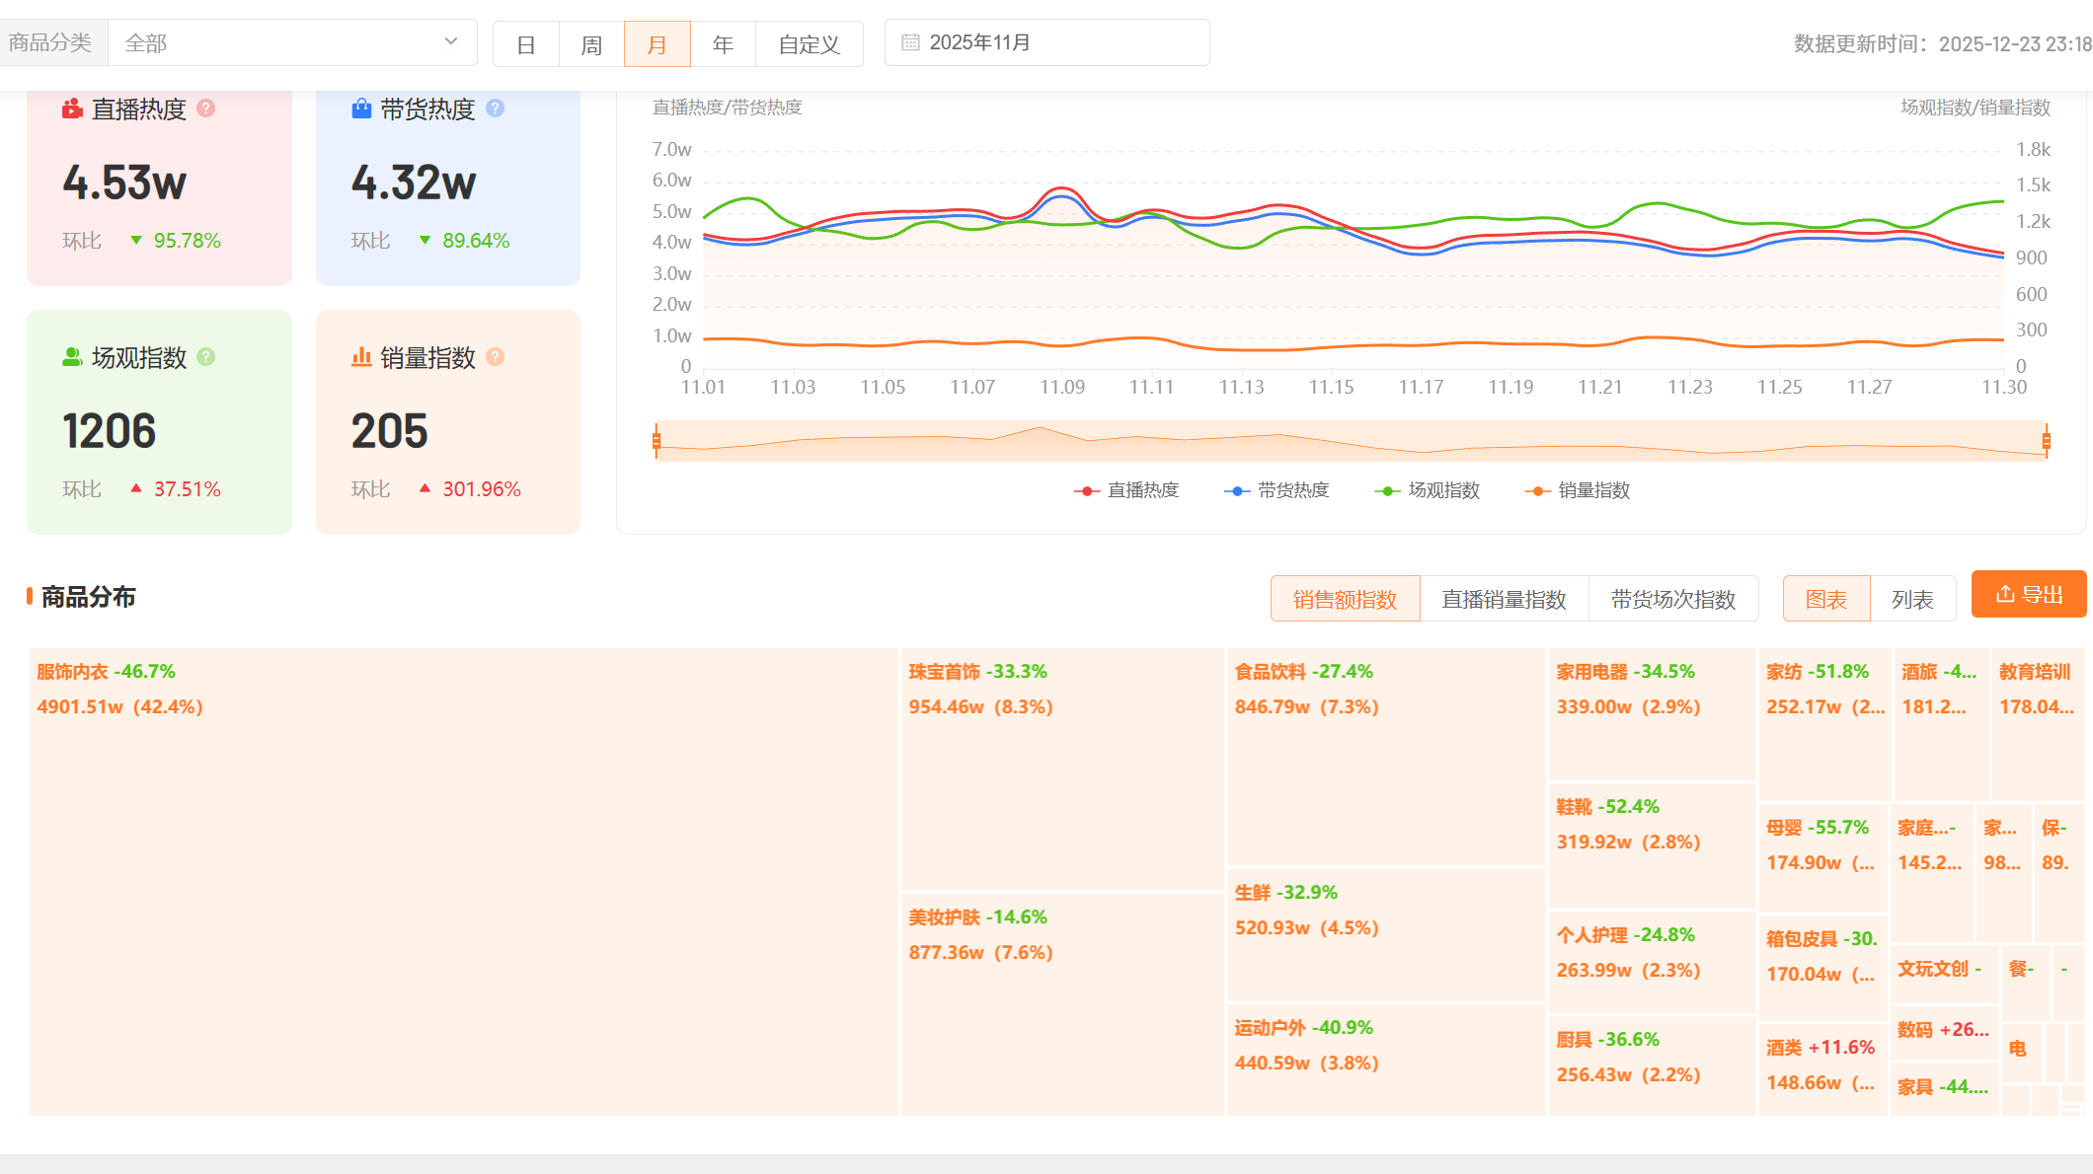Click the 导出 export button
Image resolution: width=2093 pixels, height=1174 pixels.
point(2028,594)
